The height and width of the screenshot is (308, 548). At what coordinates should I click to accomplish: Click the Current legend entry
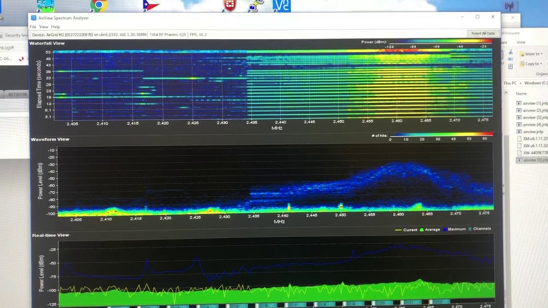coord(406,230)
